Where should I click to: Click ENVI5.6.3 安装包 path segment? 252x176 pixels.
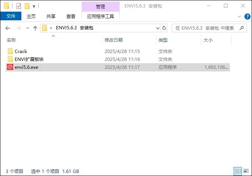coord(74,28)
